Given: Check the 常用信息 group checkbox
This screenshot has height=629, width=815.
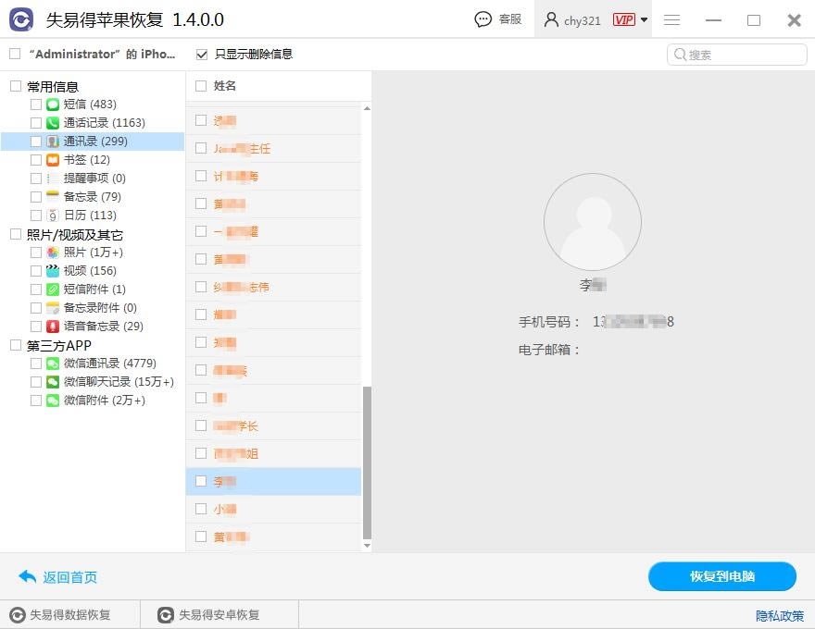Looking at the screenshot, I should 16,86.
